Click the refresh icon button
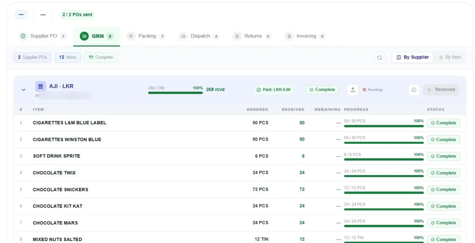The height and width of the screenshot is (243, 475). click(x=379, y=57)
